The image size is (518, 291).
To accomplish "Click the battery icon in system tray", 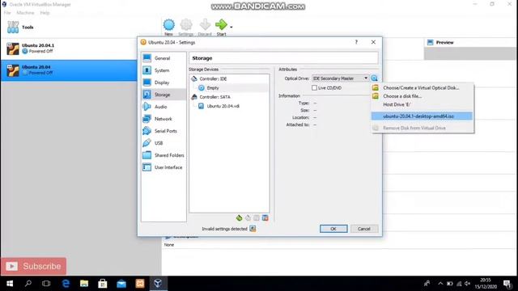I will (450, 284).
